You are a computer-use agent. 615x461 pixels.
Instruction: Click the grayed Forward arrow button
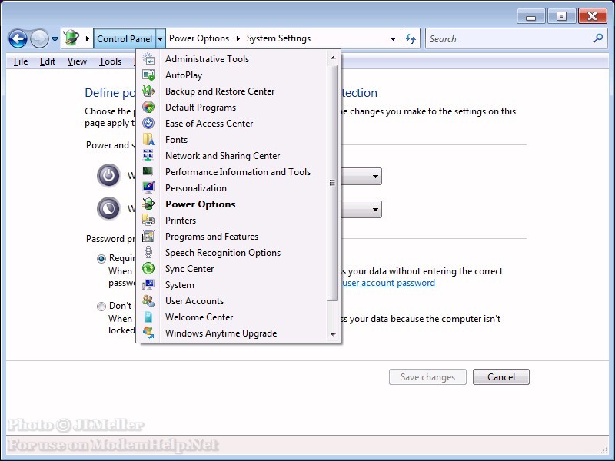(39, 39)
